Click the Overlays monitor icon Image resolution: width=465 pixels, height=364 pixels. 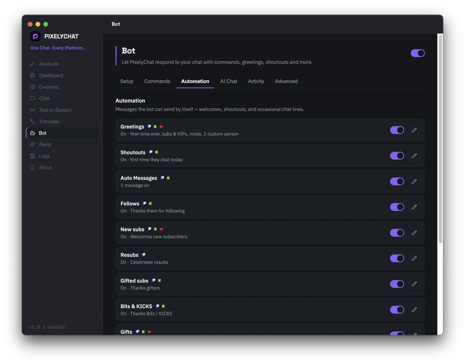coord(32,87)
